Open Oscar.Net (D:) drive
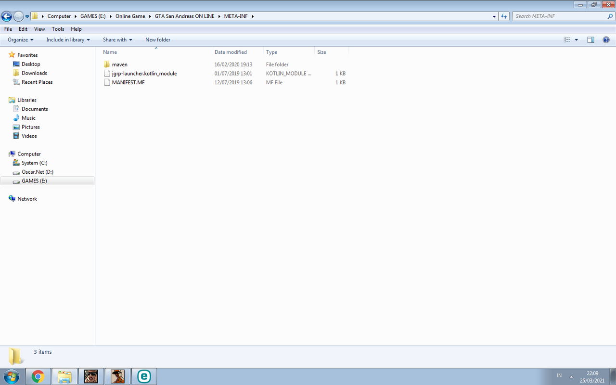This screenshot has height=385, width=616. (38, 172)
